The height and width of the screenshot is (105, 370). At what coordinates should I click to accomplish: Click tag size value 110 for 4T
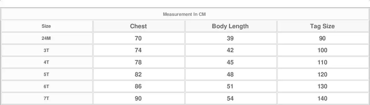(322, 62)
